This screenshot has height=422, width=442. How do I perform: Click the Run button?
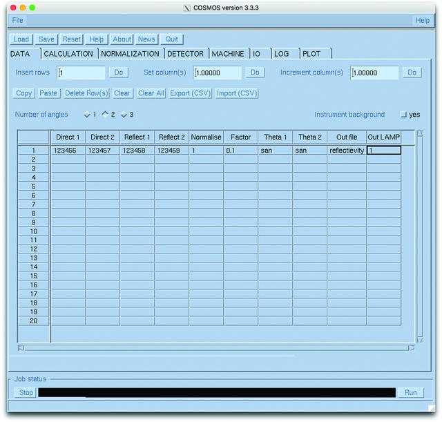pos(411,392)
